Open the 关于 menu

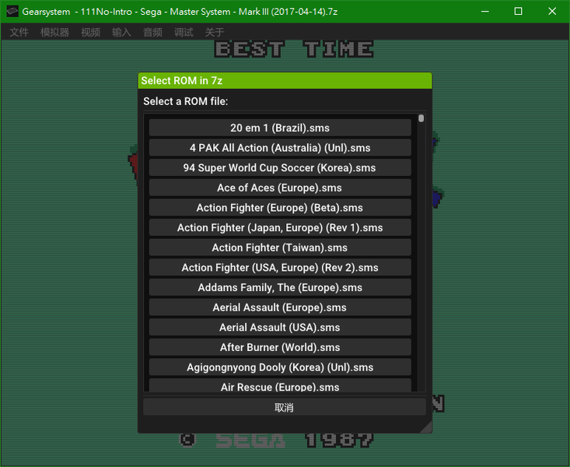[215, 32]
